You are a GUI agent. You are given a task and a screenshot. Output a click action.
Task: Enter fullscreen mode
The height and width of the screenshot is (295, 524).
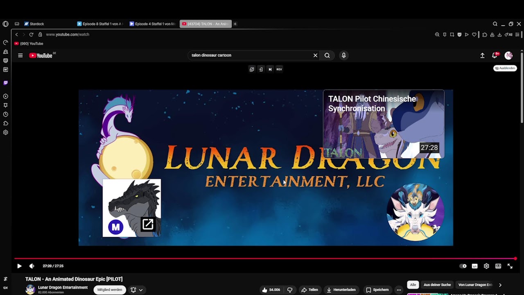click(510, 266)
